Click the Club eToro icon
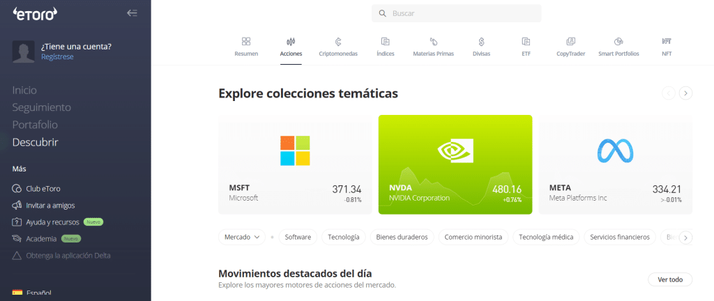 tap(17, 189)
